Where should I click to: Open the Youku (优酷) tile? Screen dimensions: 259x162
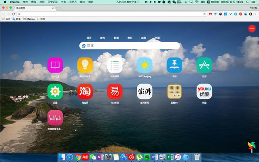pos(204,92)
